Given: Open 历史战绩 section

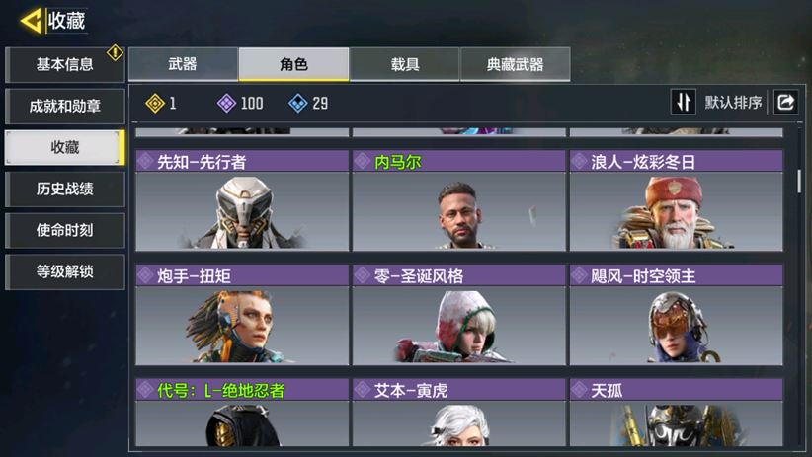Looking at the screenshot, I should (x=65, y=189).
